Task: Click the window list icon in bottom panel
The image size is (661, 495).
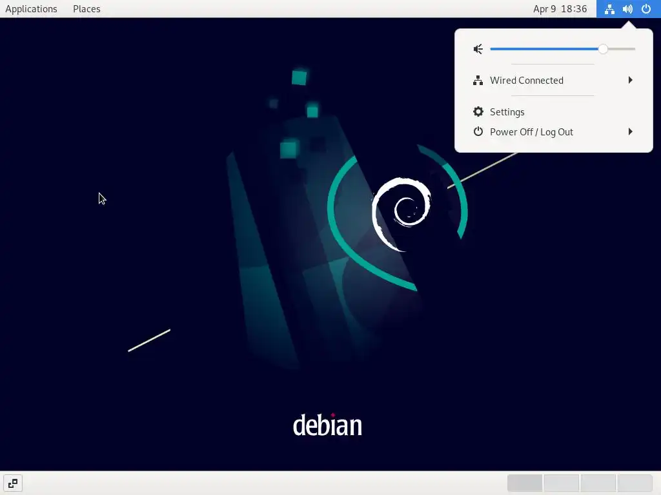Action: click(13, 483)
